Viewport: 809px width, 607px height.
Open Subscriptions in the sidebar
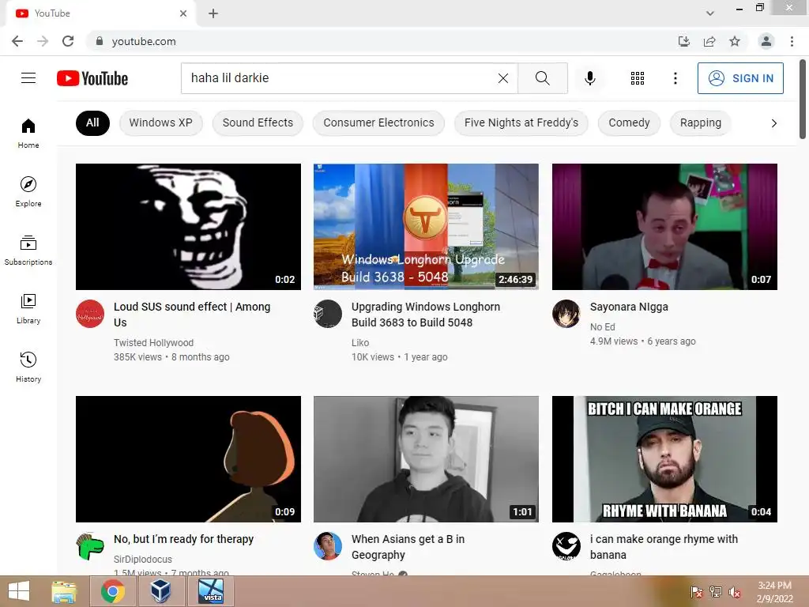pyautogui.click(x=28, y=251)
